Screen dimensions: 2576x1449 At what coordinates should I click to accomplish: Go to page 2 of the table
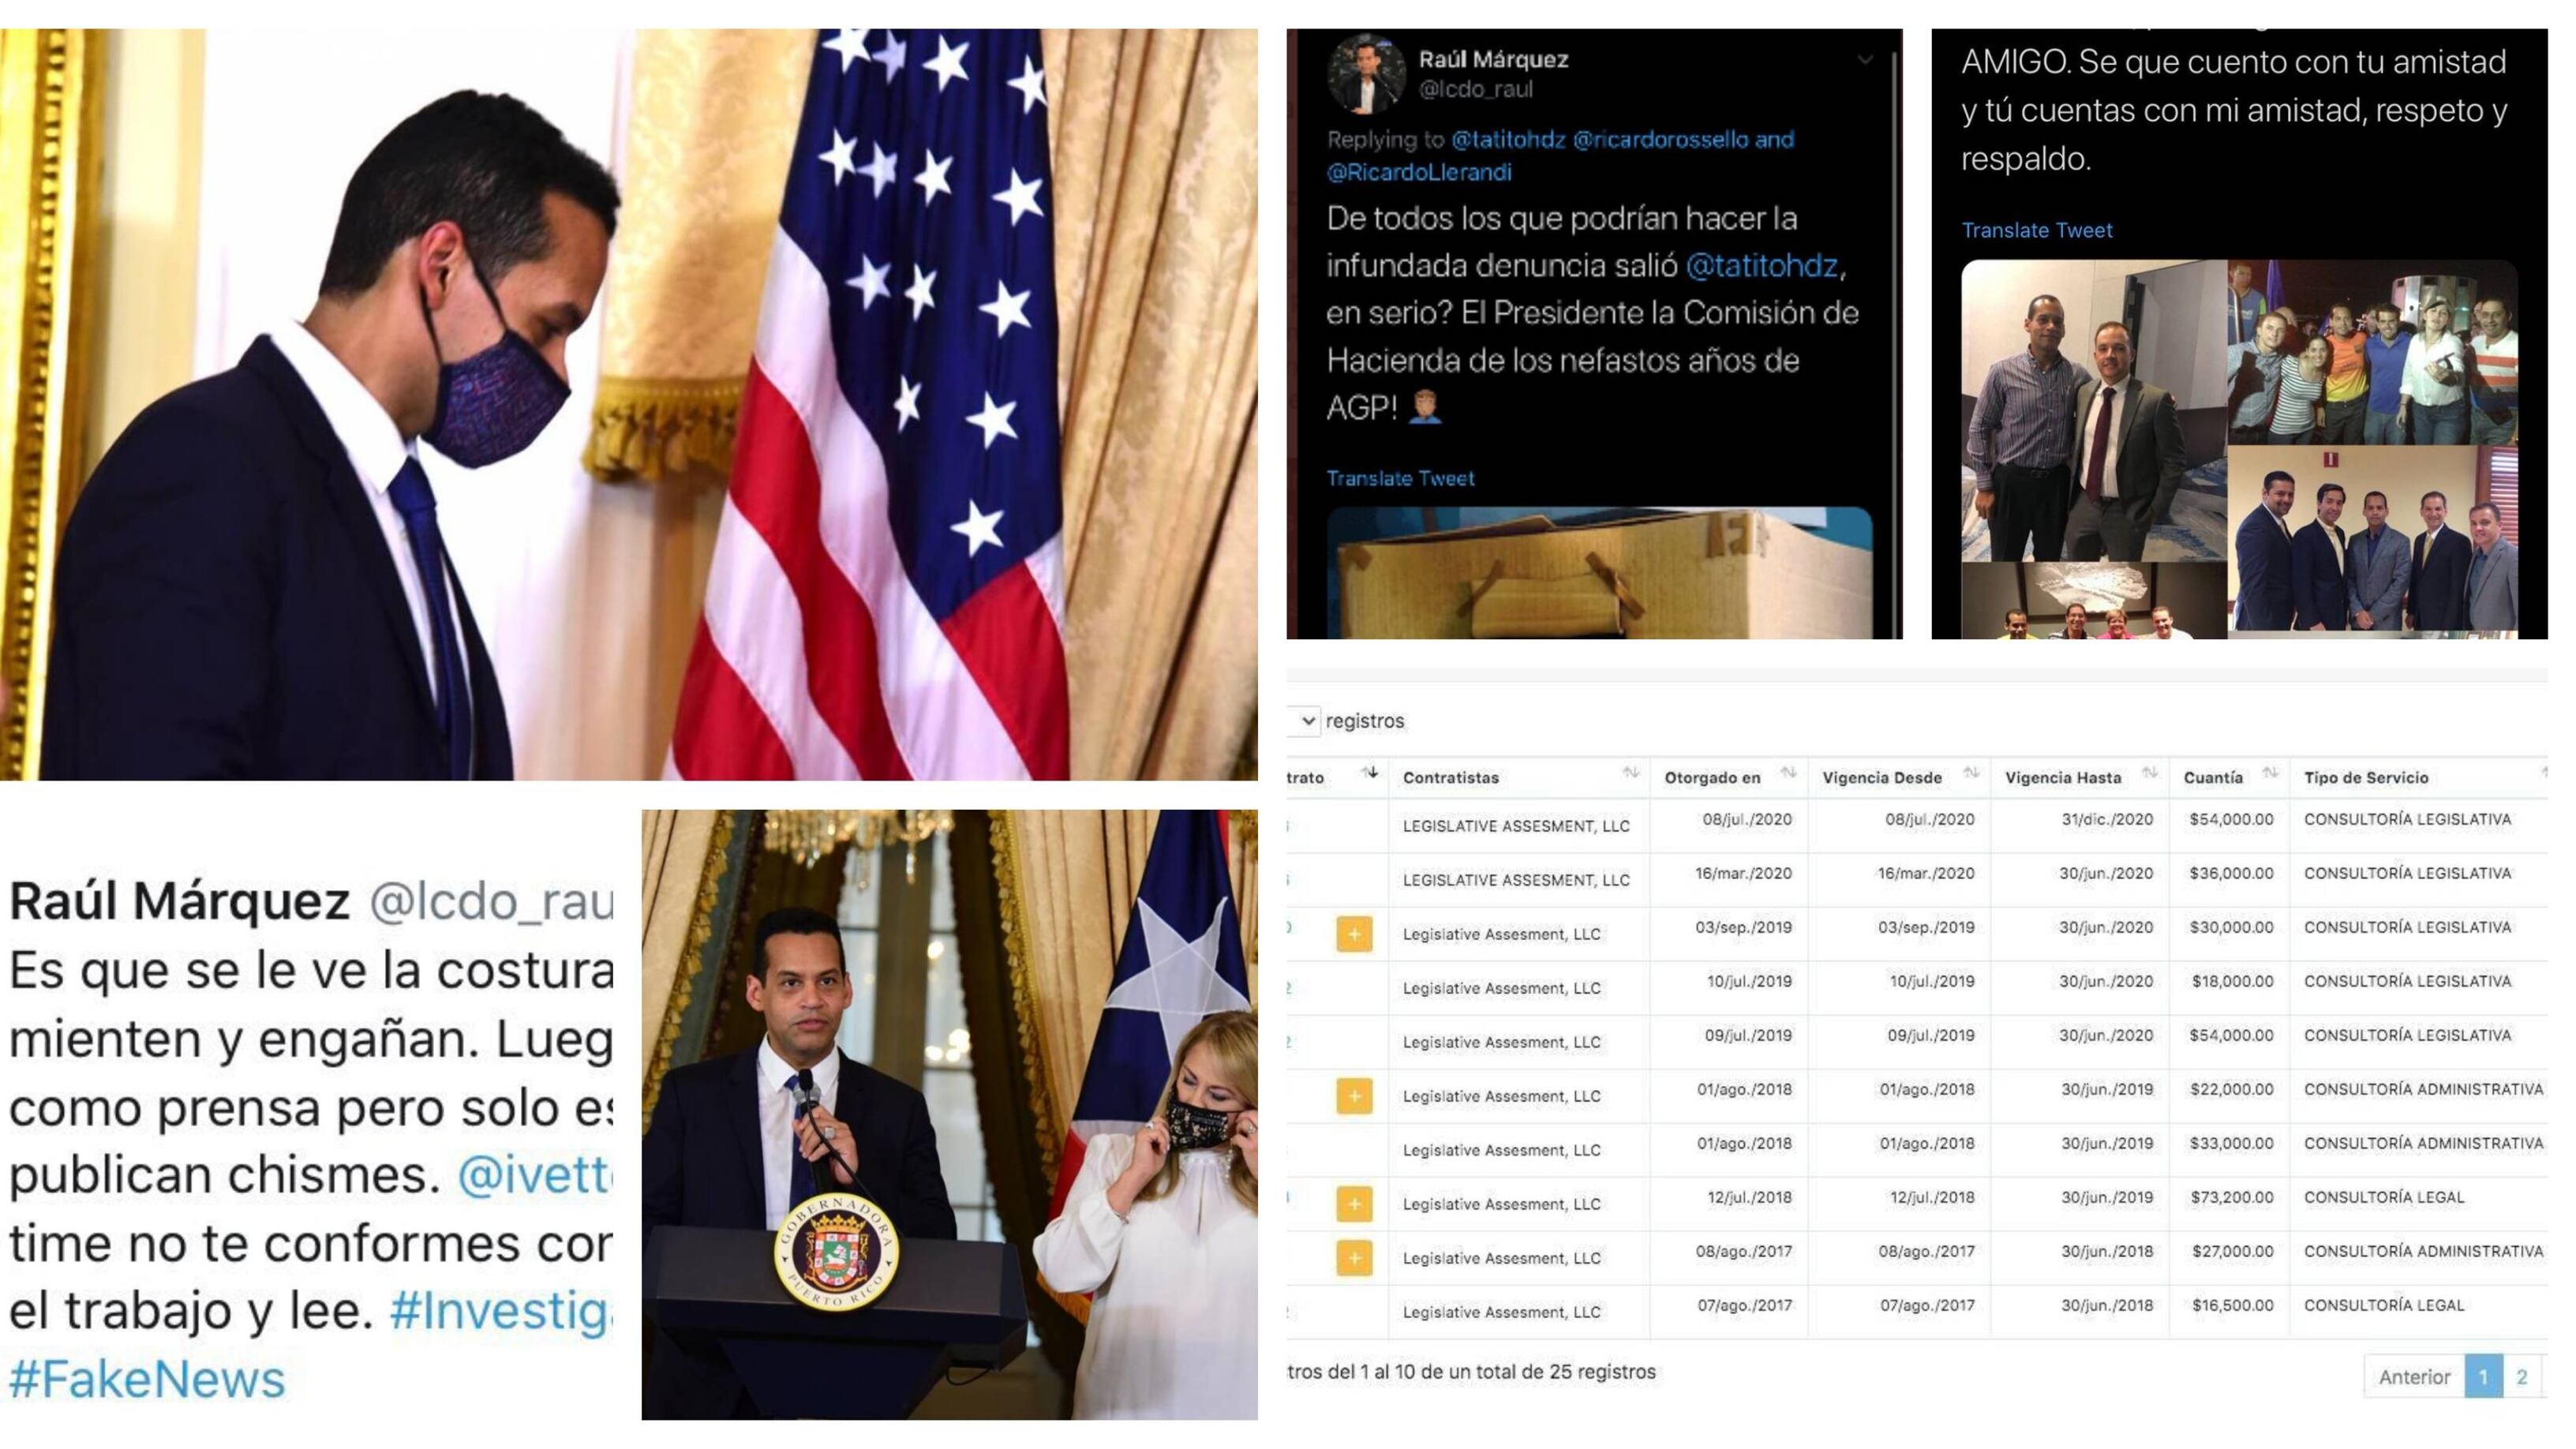tap(2522, 1377)
